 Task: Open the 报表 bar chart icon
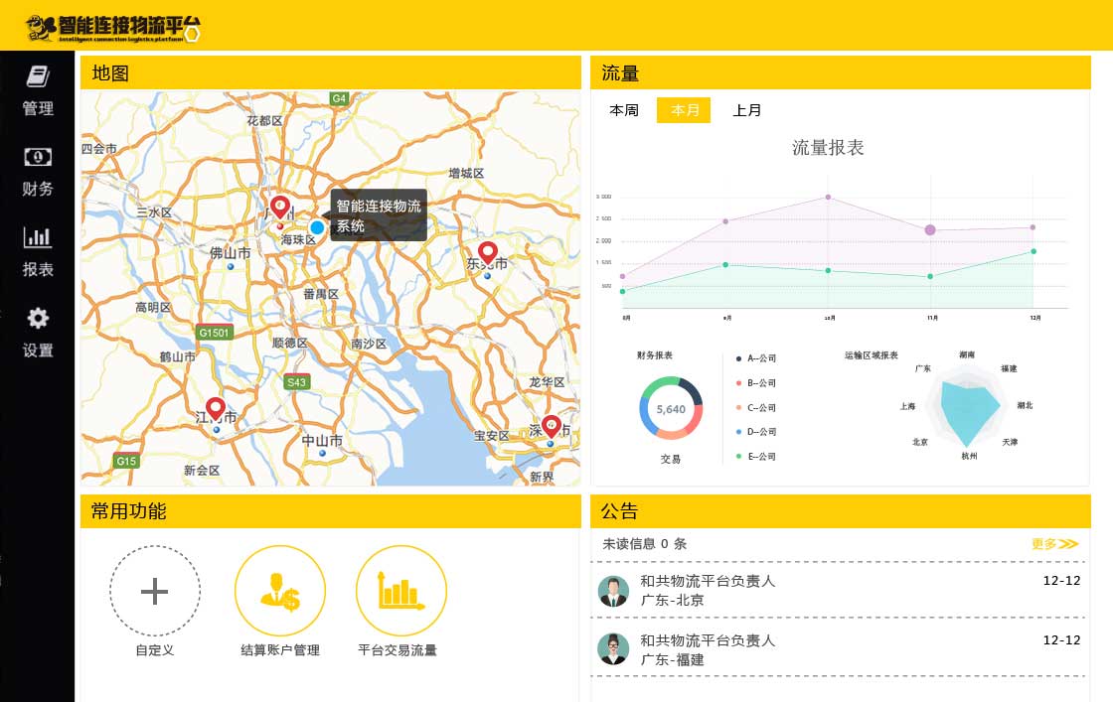click(38, 237)
